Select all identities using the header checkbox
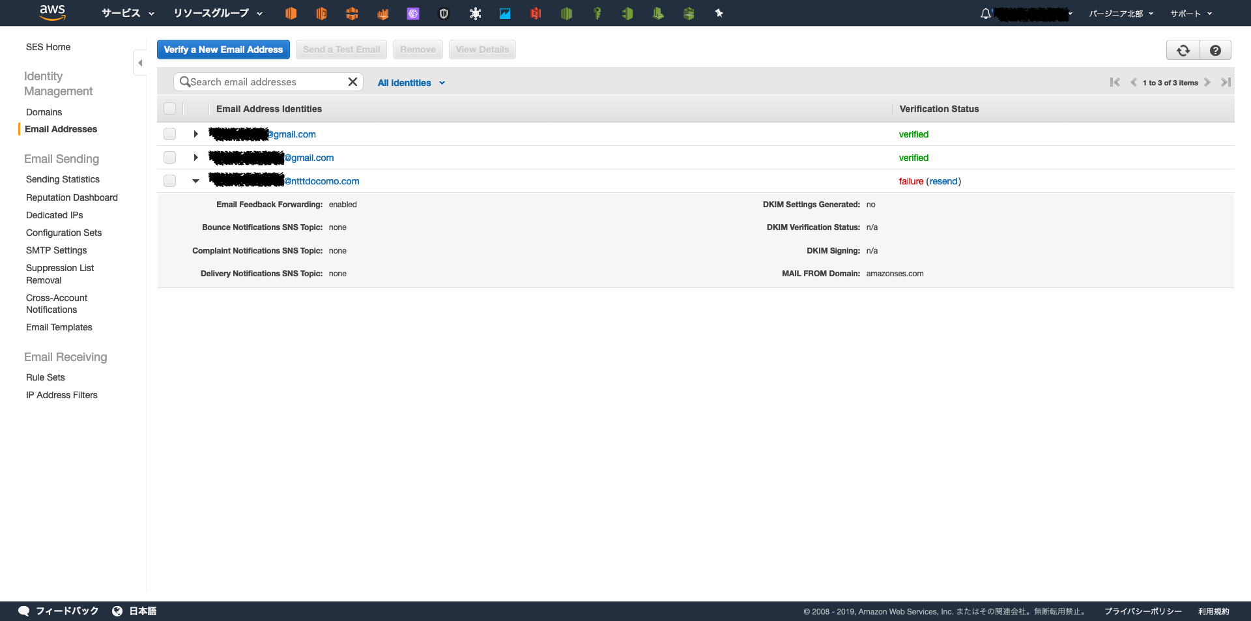Viewport: 1251px width, 621px height. (x=169, y=108)
